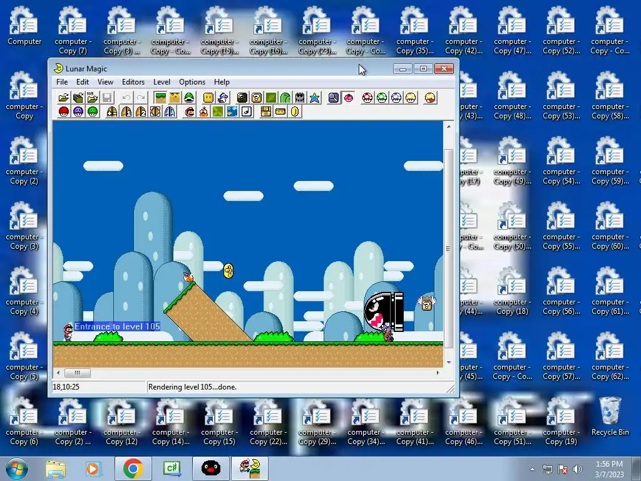641x481 pixels.
Task: Click the horizontal scrollbar left arrow
Action: click(x=58, y=373)
